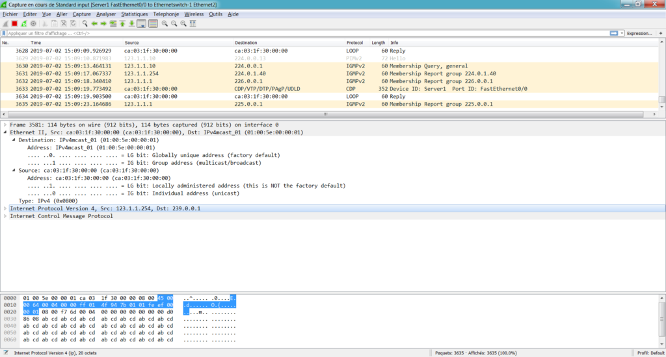
Task: Reload the capture file from the toolbar
Action: [73, 24]
